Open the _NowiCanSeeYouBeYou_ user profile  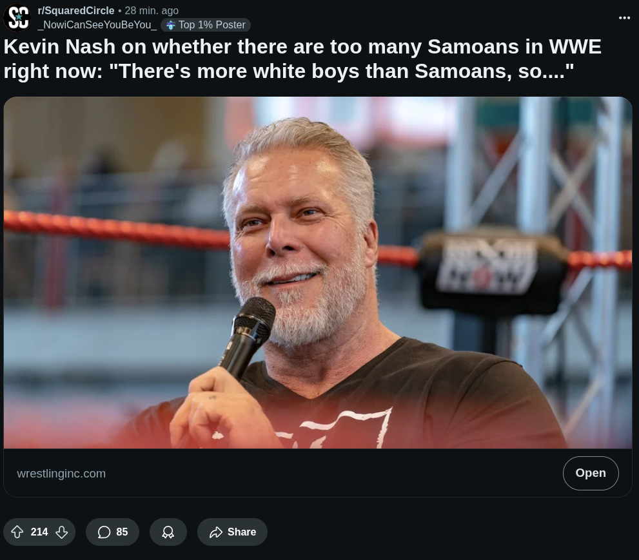[x=97, y=25]
